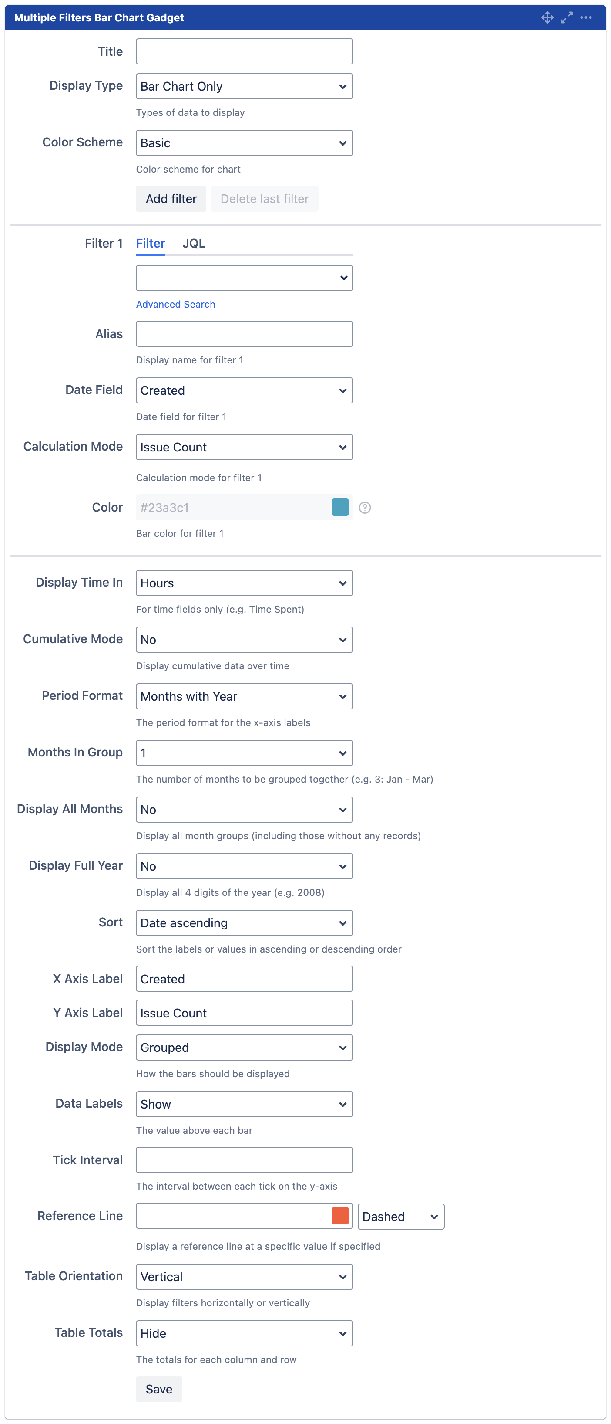
Task: Open the Display Type dropdown
Action: [244, 86]
